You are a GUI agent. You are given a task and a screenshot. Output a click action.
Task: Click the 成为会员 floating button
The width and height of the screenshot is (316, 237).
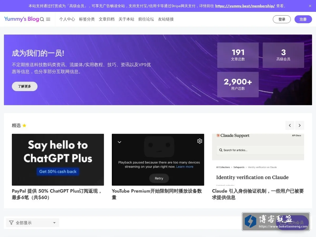tap(292, 223)
